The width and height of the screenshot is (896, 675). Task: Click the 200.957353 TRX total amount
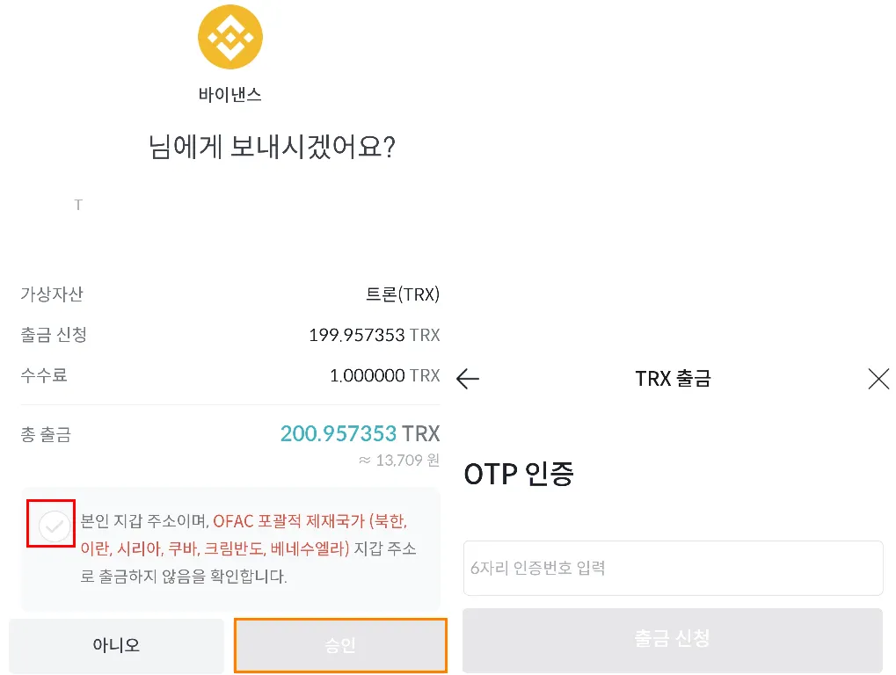pos(360,433)
